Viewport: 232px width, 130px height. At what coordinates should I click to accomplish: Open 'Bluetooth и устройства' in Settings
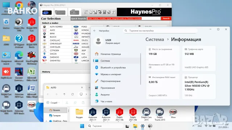(117, 68)
